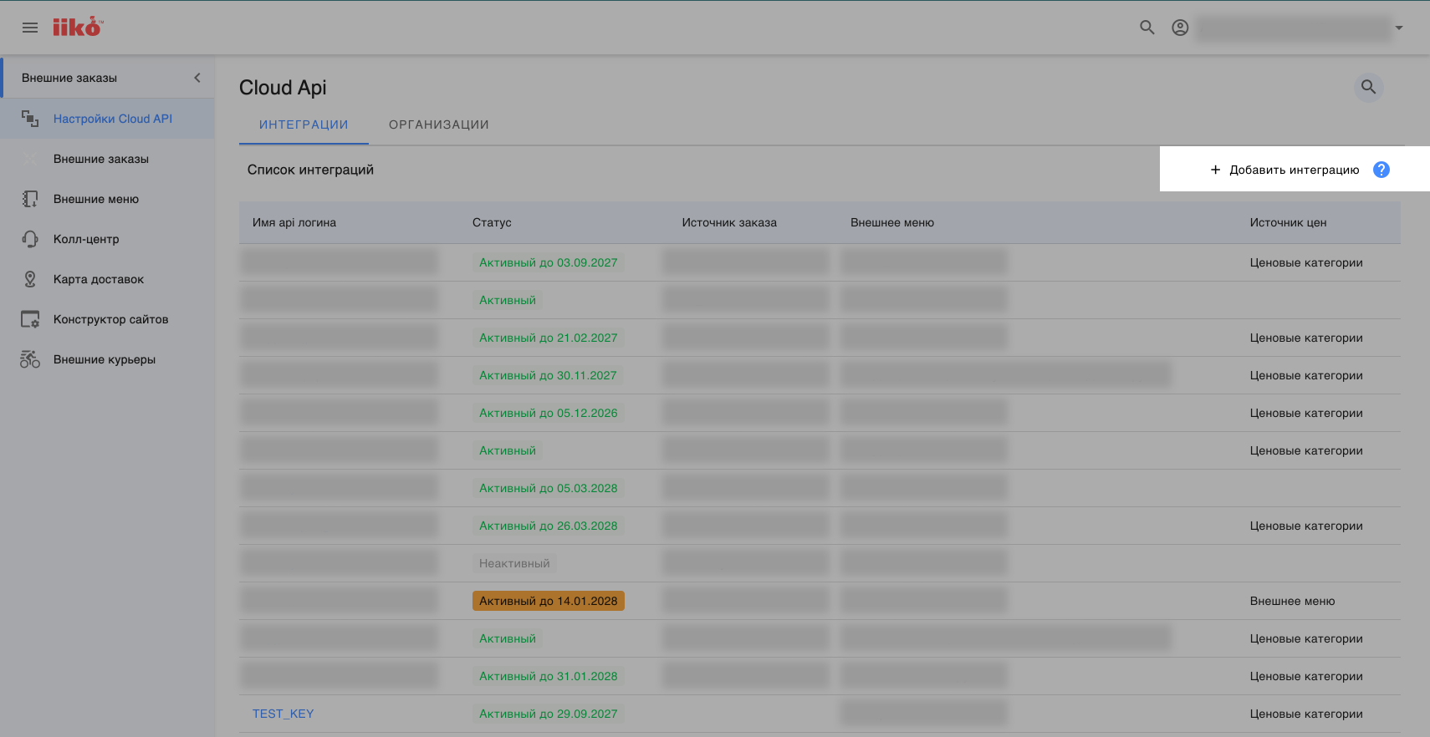Open the TEST_KEY integration link
Screen dimensions: 1430x737
click(283, 714)
